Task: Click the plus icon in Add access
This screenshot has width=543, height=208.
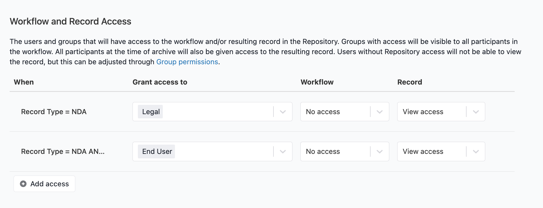Action: click(x=23, y=184)
